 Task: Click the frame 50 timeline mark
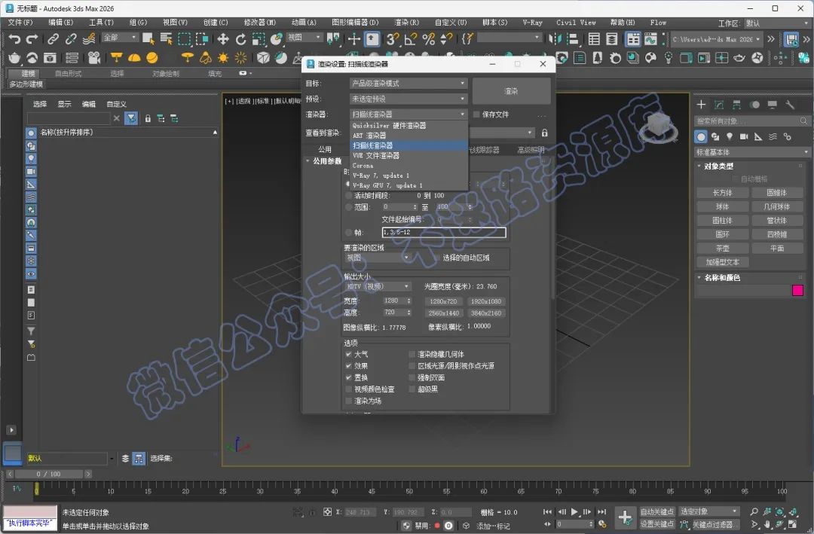tap(409, 490)
